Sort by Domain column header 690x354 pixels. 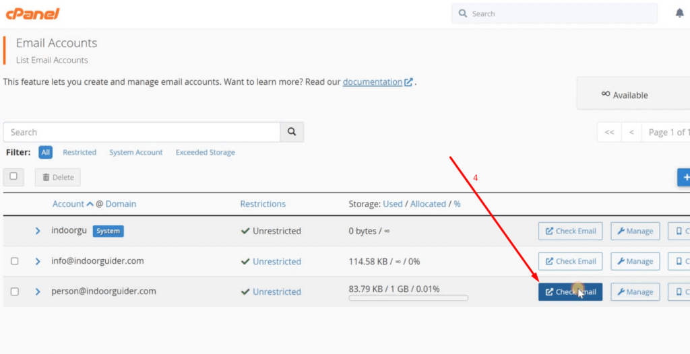(121, 204)
